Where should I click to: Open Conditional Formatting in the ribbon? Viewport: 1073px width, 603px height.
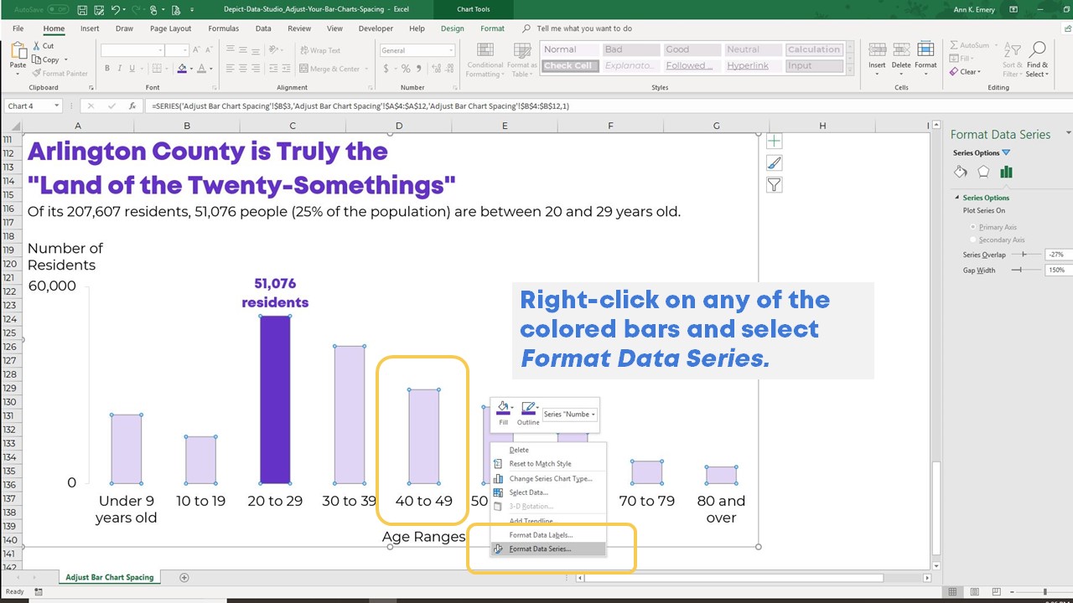tap(485, 60)
